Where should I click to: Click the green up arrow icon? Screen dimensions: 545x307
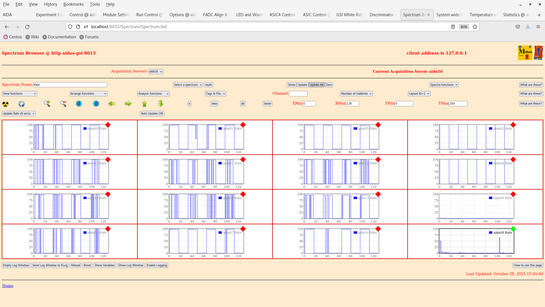pyautogui.click(x=144, y=104)
